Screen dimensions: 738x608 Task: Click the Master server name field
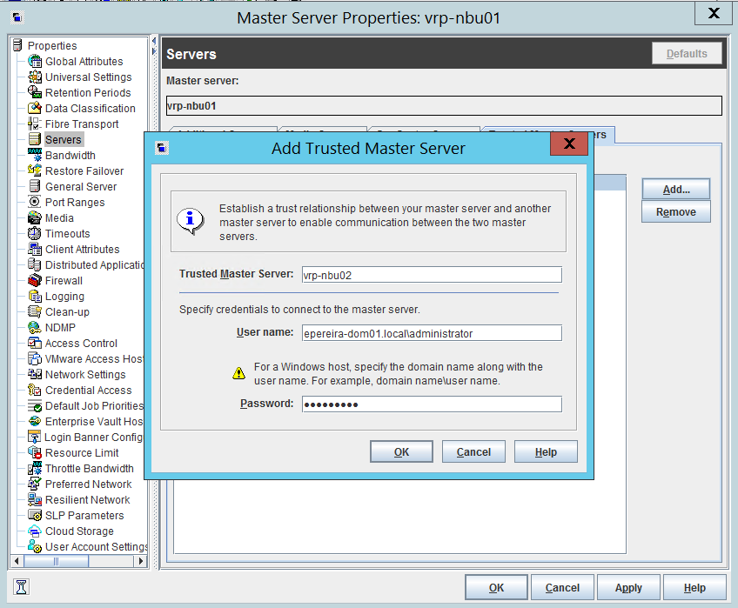(x=444, y=105)
